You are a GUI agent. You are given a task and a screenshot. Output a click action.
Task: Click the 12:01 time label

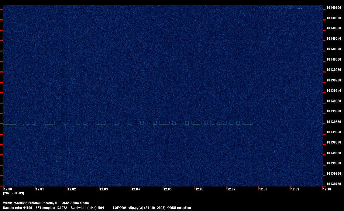pos(40,189)
